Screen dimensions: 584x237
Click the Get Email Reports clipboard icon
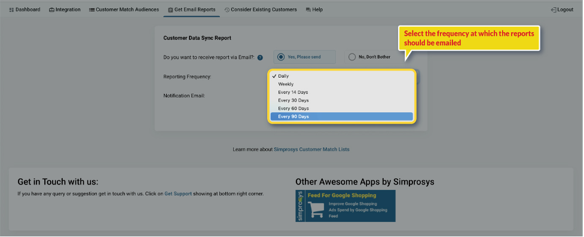170,10
